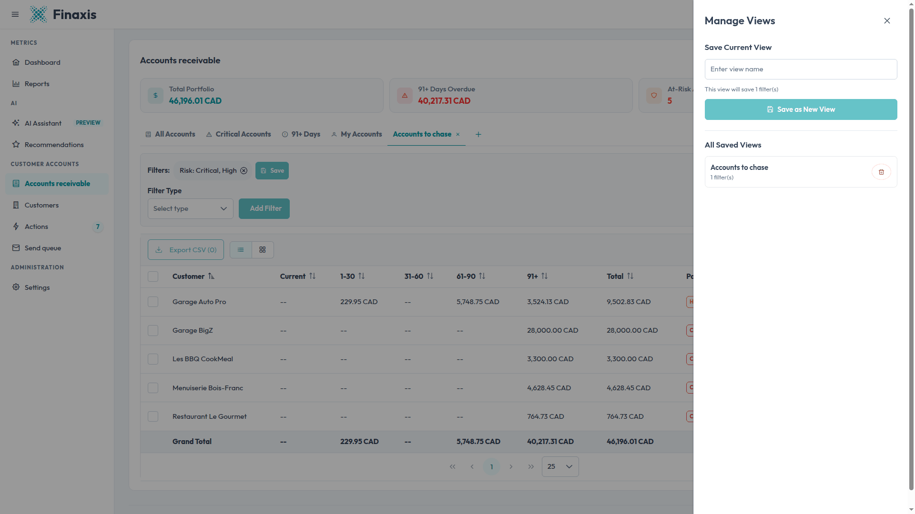Sort by Customer column
The width and height of the screenshot is (915, 514).
(211, 277)
